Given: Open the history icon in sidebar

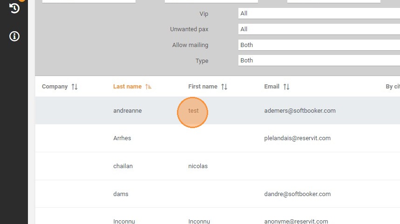Looking at the screenshot, I should (x=14, y=8).
